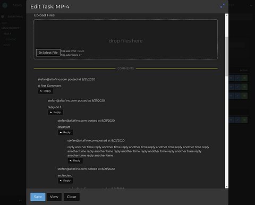
Task: Open MAIN PROJECT in the sidebar tree
Action: tap(10, 28)
